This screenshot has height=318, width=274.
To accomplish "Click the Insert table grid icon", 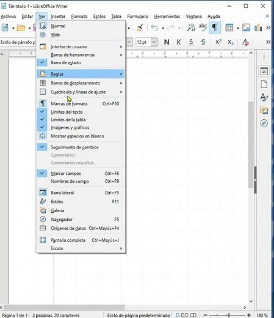I will [229, 28].
